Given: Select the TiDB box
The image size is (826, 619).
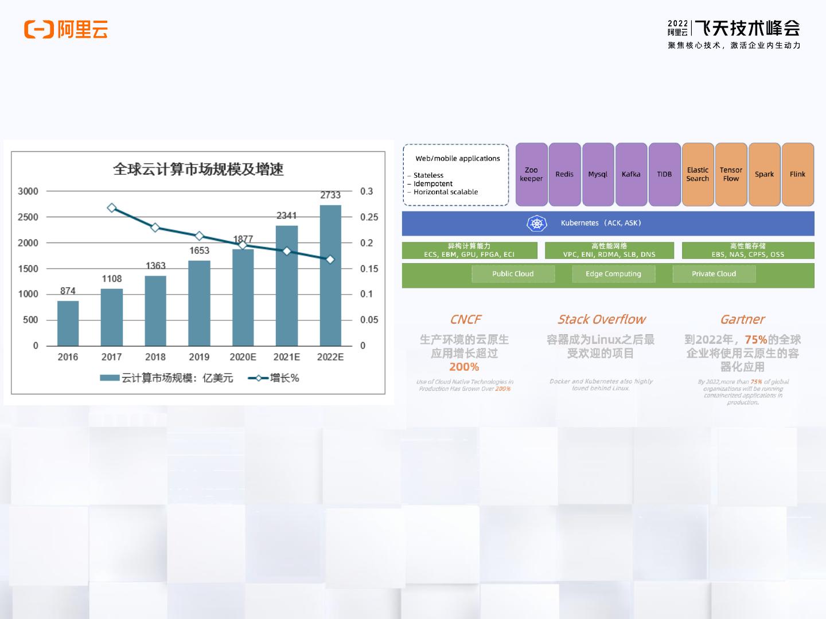Looking at the screenshot, I should click(x=664, y=174).
